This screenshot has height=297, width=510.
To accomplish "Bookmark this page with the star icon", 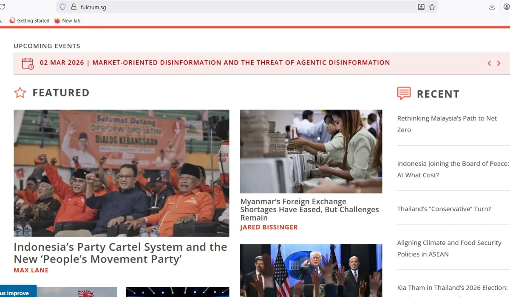I will point(432,7).
